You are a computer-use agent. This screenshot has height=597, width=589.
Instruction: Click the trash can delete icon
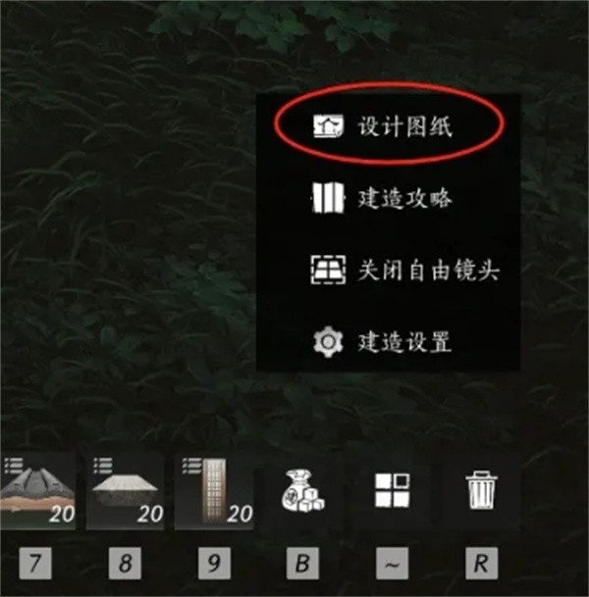click(x=481, y=490)
